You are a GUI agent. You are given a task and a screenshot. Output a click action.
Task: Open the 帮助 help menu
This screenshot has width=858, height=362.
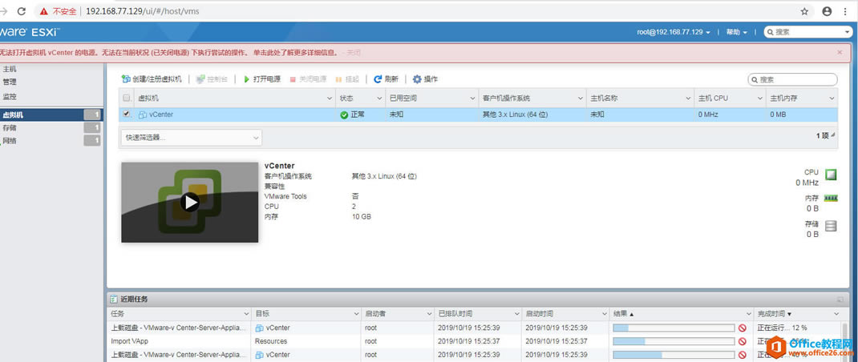click(x=737, y=32)
